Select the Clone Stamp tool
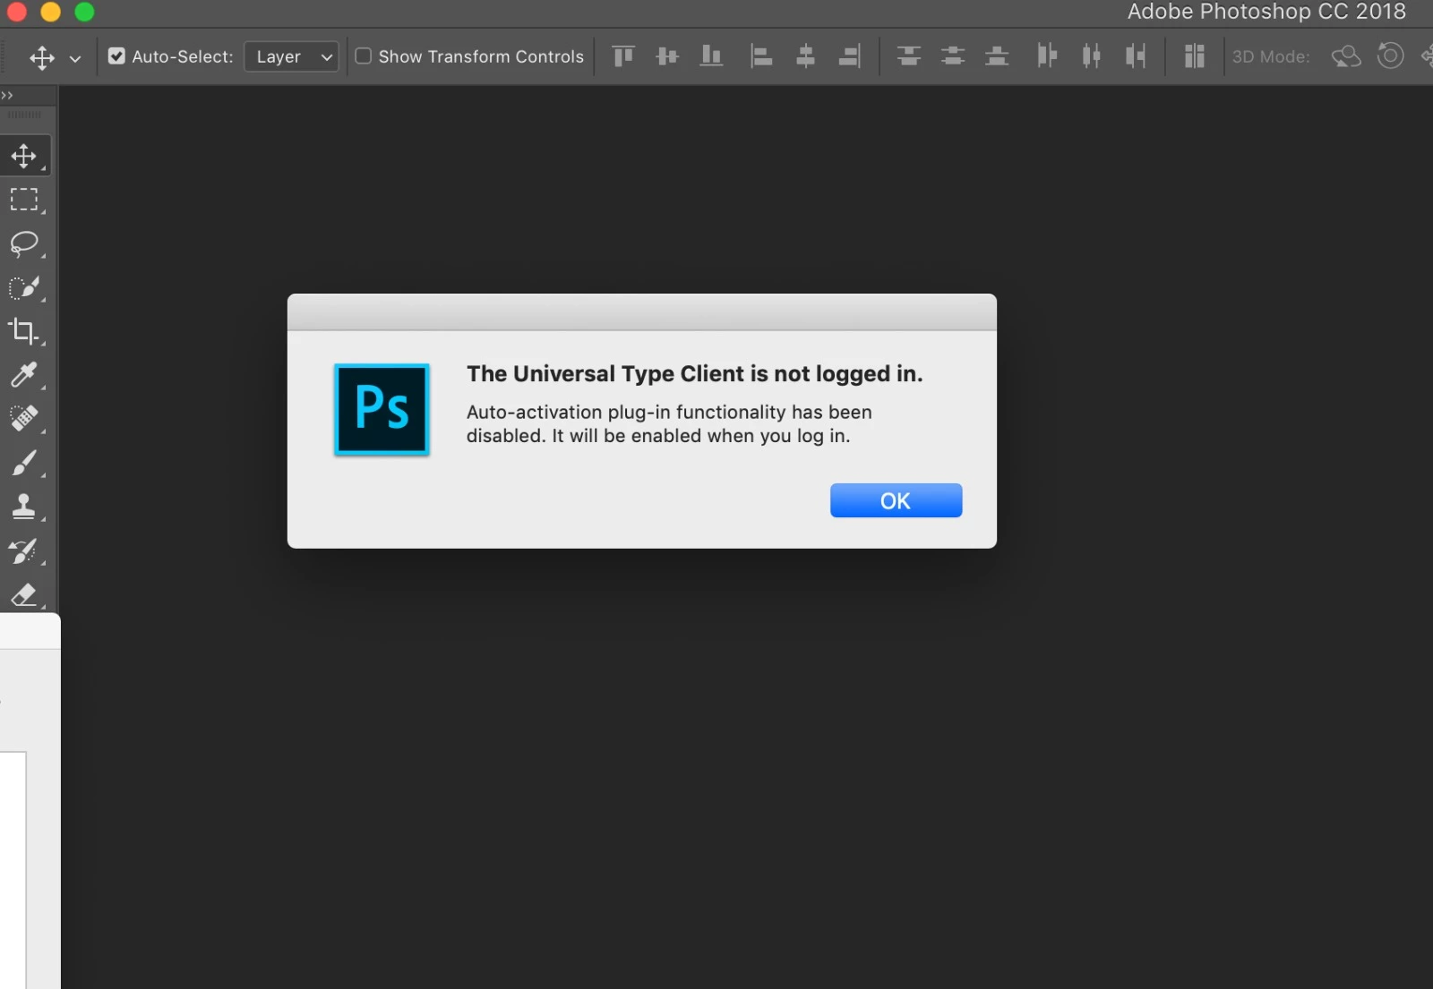The height and width of the screenshot is (989, 1433). pyautogui.click(x=25, y=507)
